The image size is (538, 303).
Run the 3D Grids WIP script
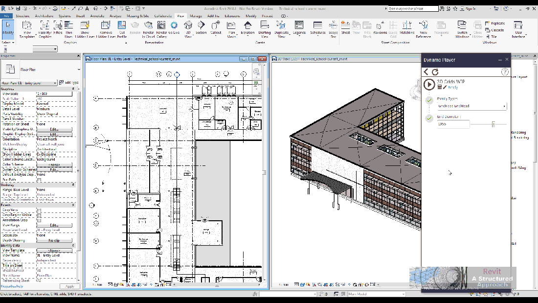429,84
